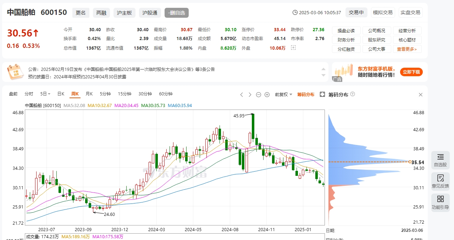Screen dimensions: 454x240
Task: Switch to 5分钟 tab
Action: point(105,94)
